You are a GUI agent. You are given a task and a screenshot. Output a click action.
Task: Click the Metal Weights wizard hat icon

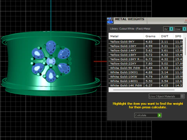point(110,21)
